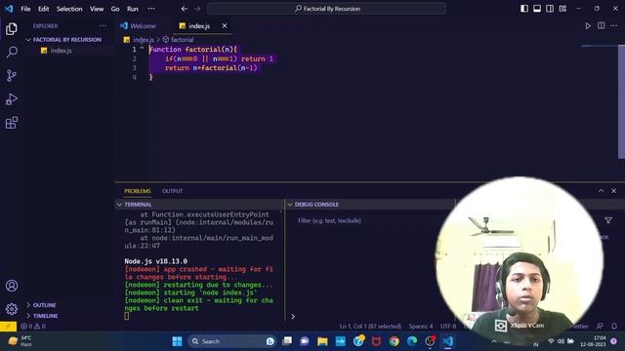Collapse the DEBUG CONSOLE section
The image size is (625, 351).
[x=316, y=204]
